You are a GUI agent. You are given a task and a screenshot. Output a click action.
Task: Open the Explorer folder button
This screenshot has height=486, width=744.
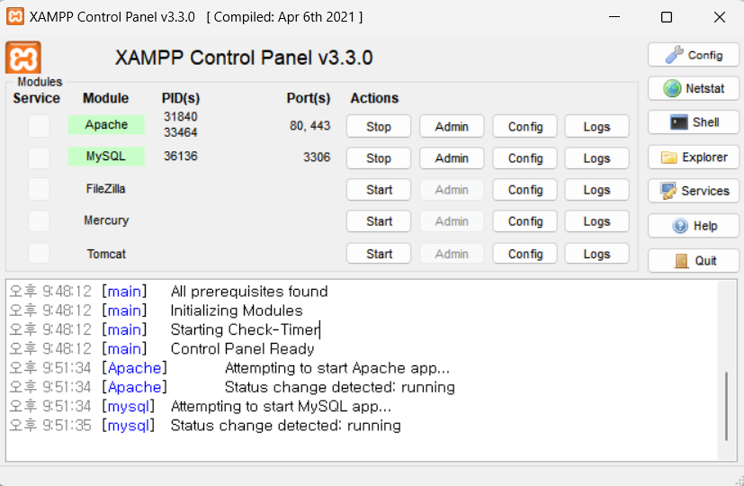coord(694,157)
